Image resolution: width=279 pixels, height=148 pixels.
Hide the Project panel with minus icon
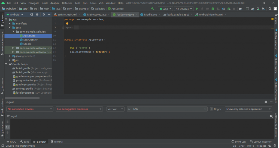point(49,15)
